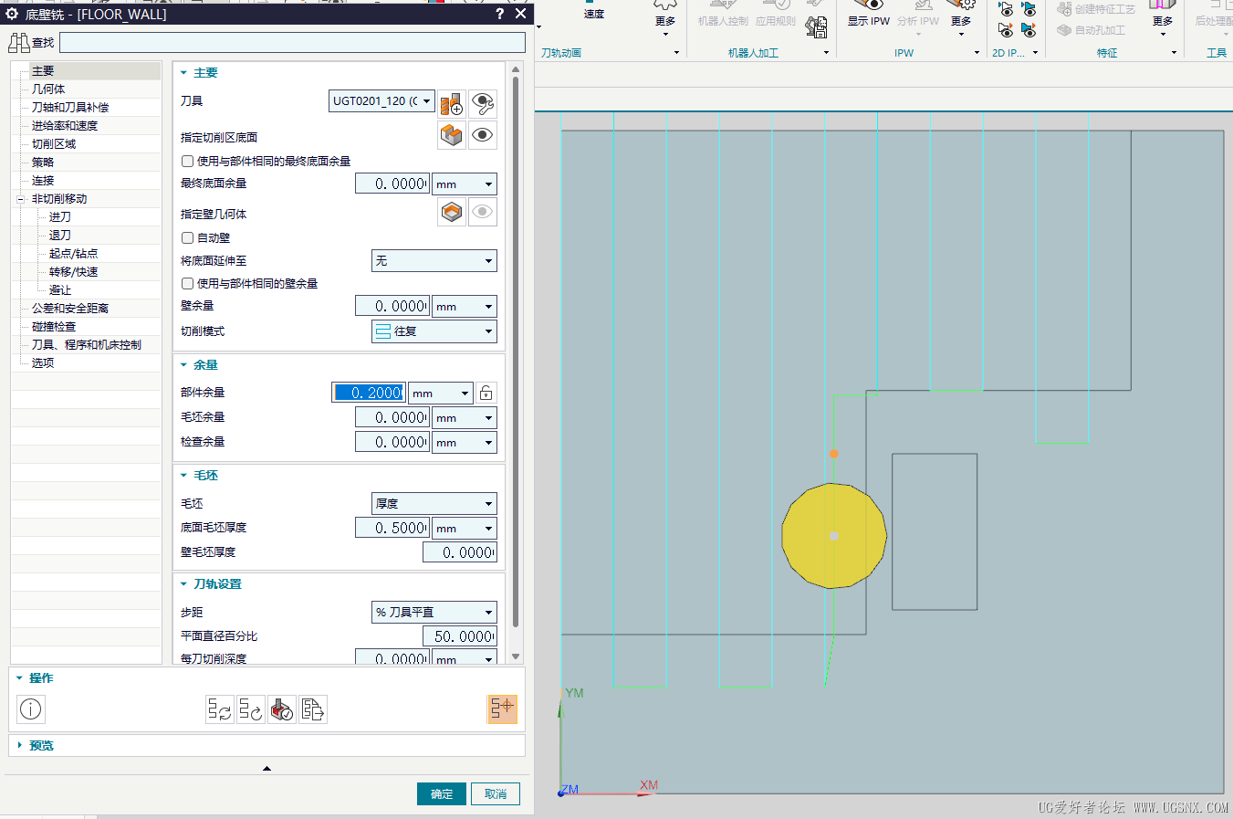Viewport: 1233px width, 819px height.
Task: Click the verify tool path icon
Action: click(x=282, y=709)
